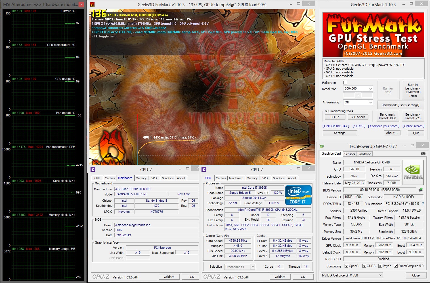Run Benchmark (user's settings)
430x283 pixels.
tap(400, 105)
